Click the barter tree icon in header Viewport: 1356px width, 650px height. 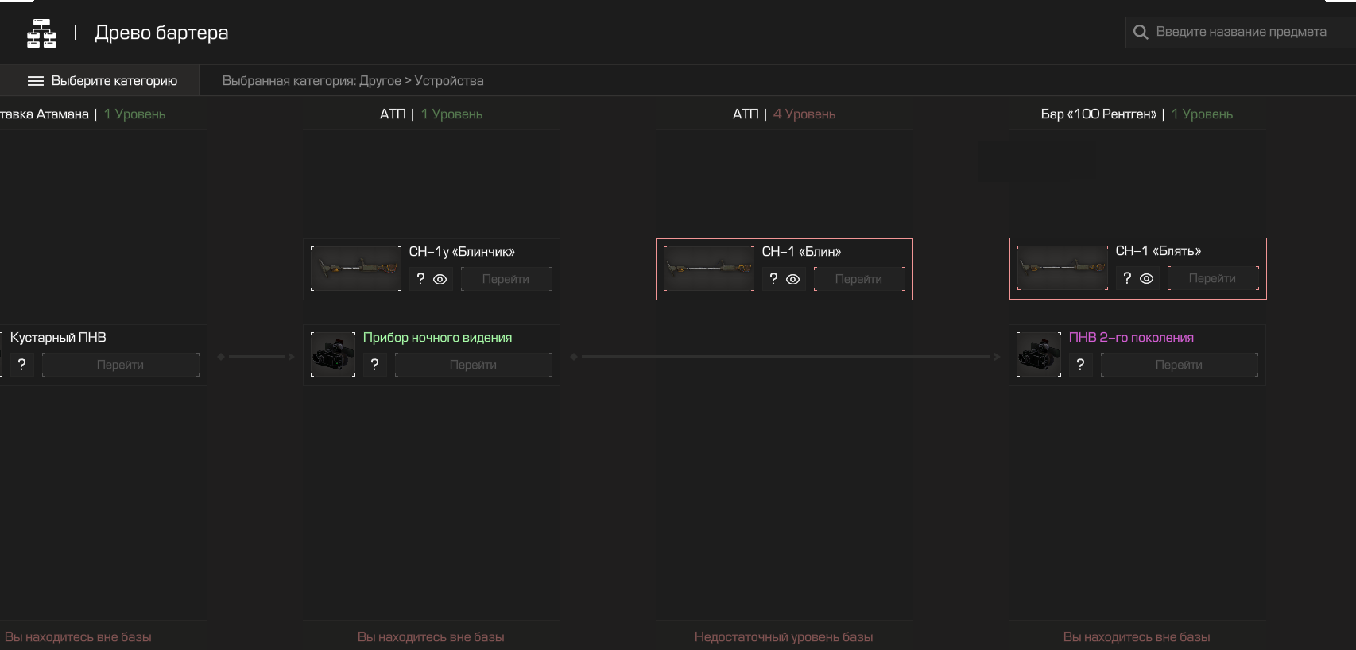pyautogui.click(x=41, y=33)
